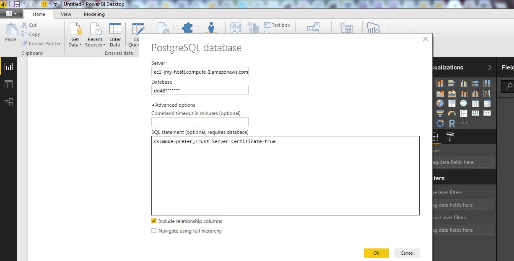The width and height of the screenshot is (514, 261).
Task: Click the report level filters drop area
Action: (463, 230)
